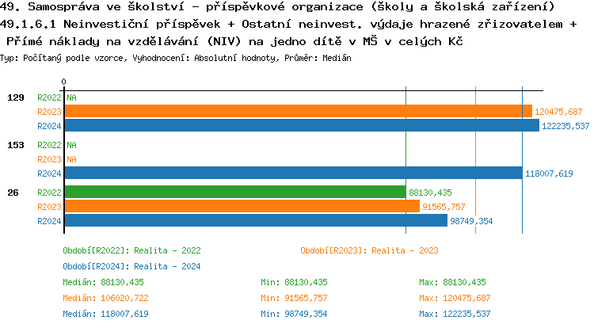Click the blue bar valued 98749,354
Screen dimensions: 594x328
click(255, 220)
